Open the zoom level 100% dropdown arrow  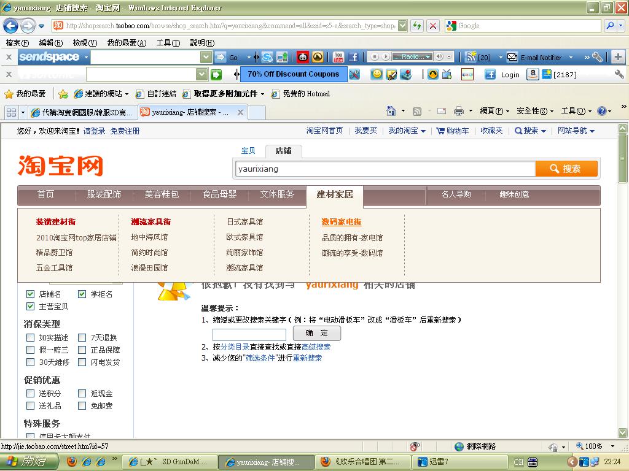coord(612,446)
